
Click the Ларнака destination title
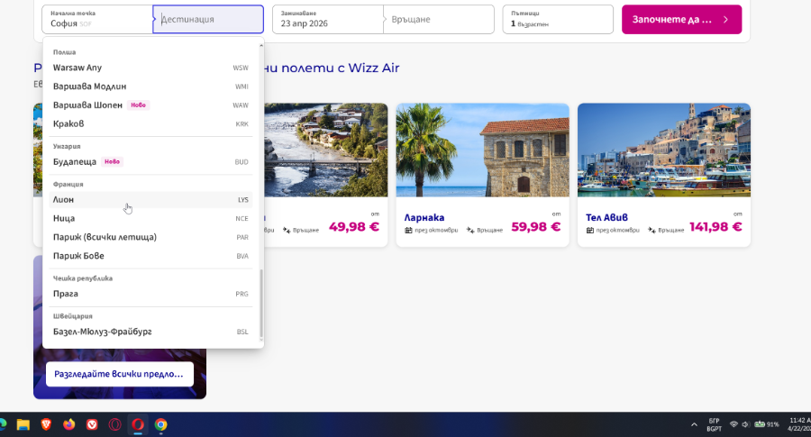(x=424, y=218)
